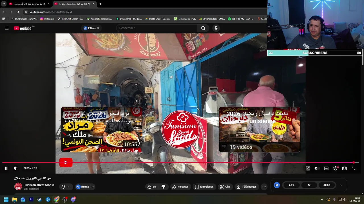Screen dimensions: 364x204
Task: Open the Tunisian street food channel name link
Action: point(38,185)
